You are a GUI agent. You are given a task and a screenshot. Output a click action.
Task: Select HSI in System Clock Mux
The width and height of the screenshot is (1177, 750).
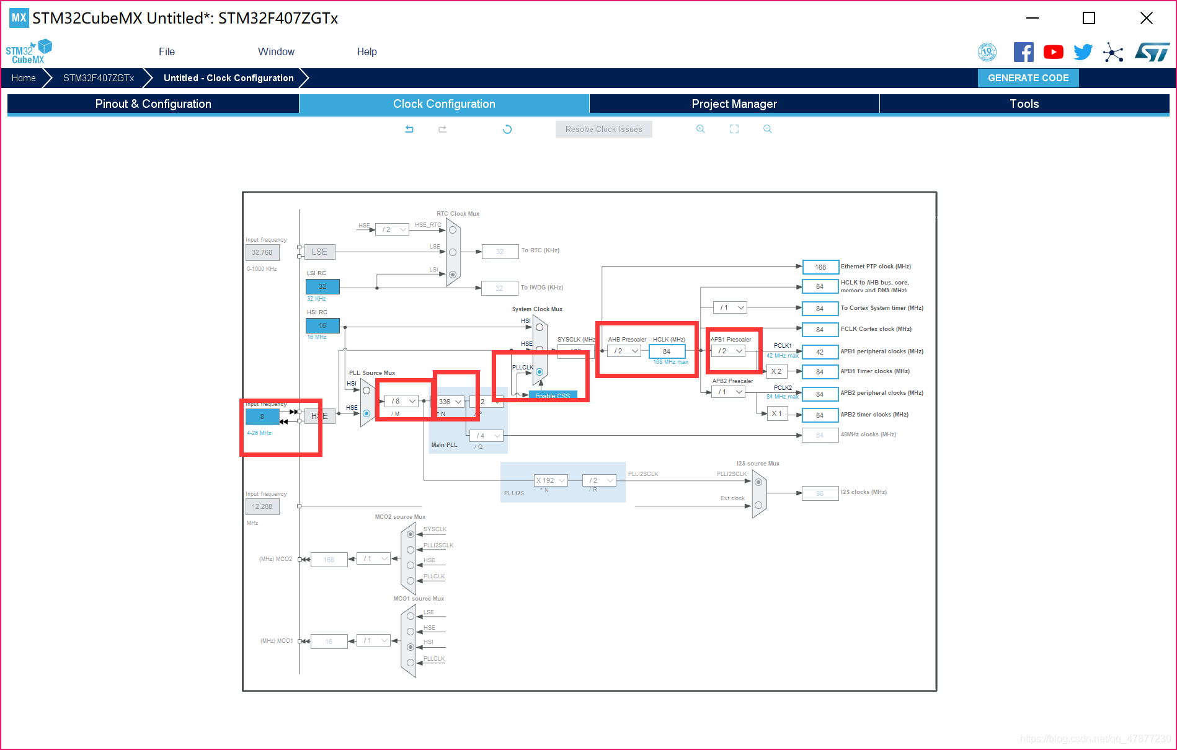click(x=540, y=327)
